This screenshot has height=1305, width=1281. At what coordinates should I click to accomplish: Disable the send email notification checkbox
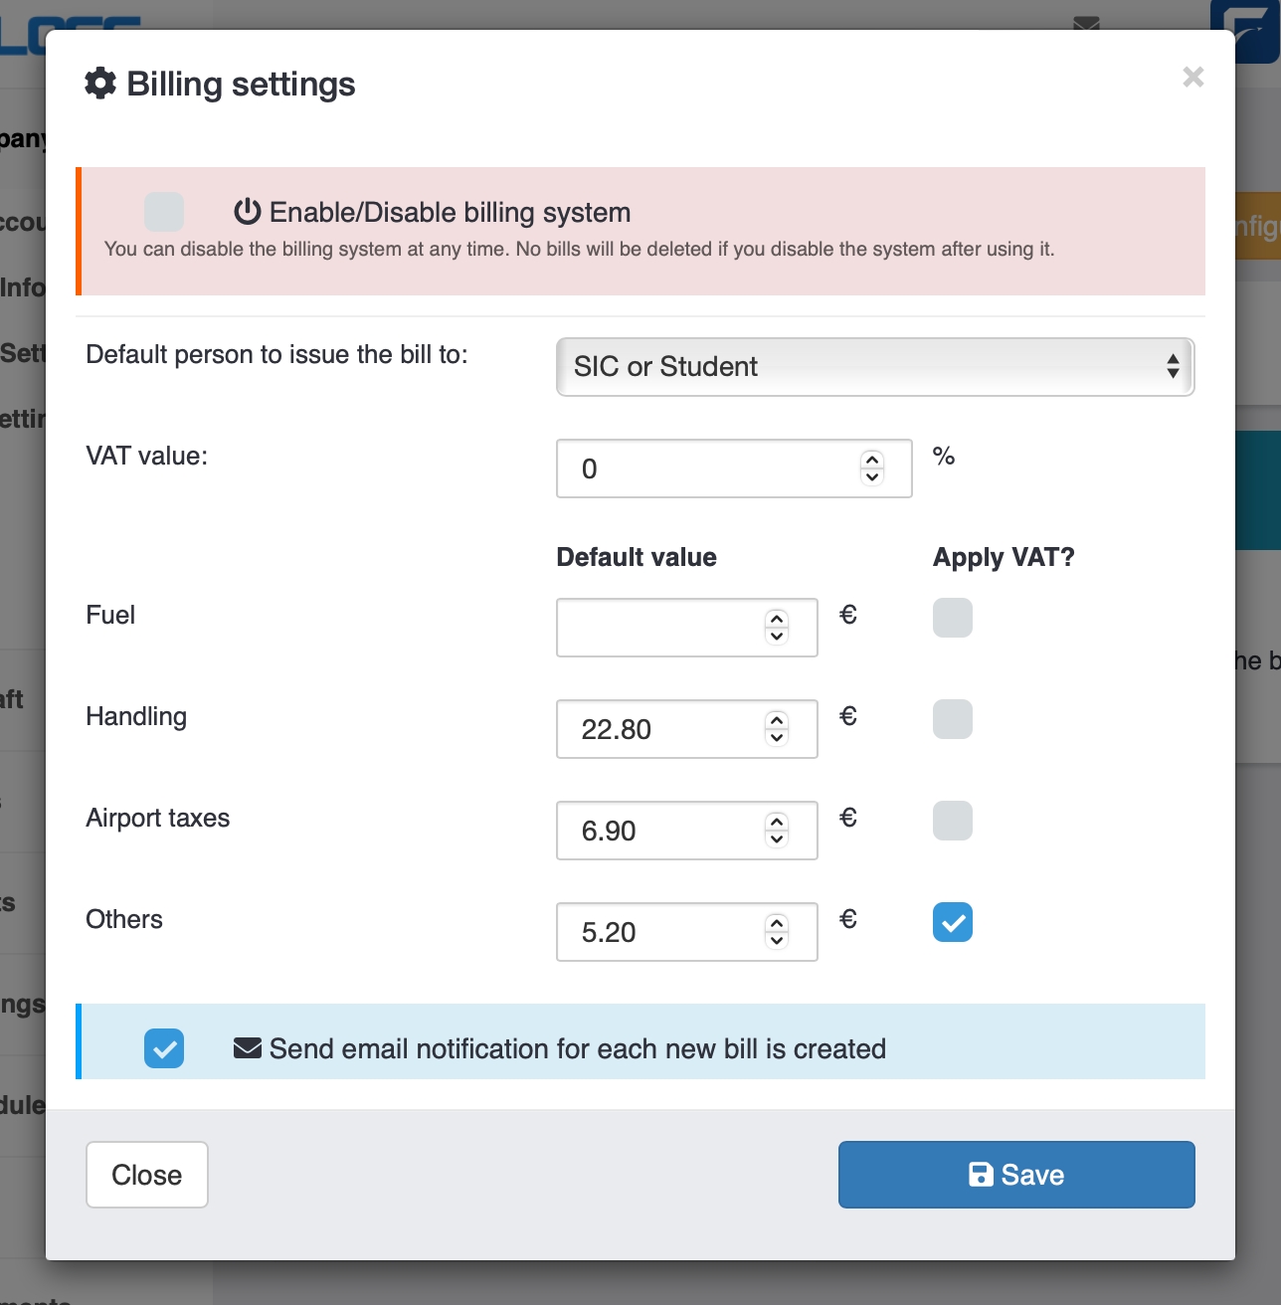(164, 1048)
